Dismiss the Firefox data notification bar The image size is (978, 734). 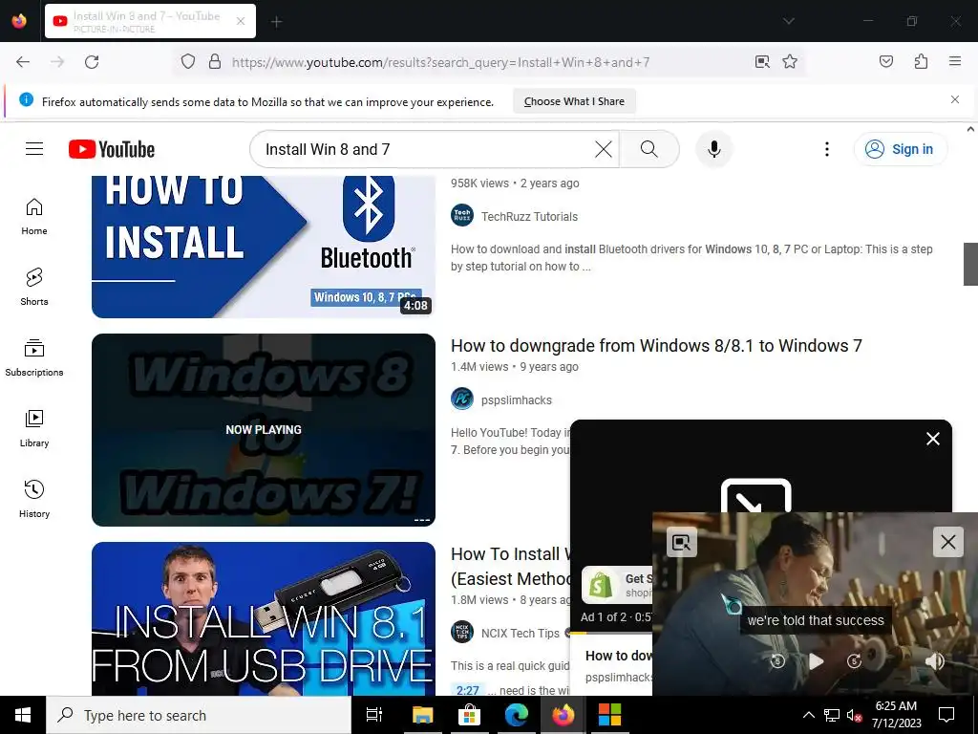tap(954, 99)
